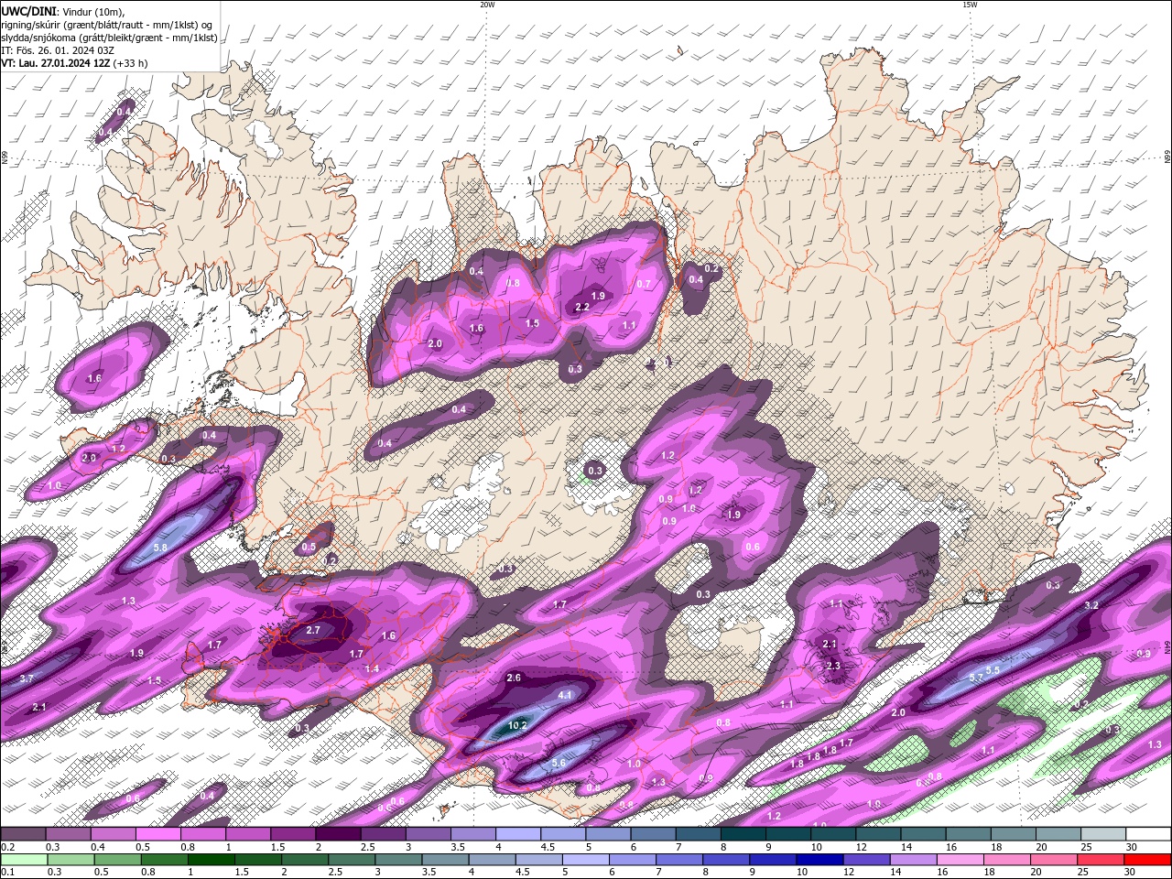The height and width of the screenshot is (879, 1172).
Task: Pick the medium green 0.8 swatch, lower scale
Action: (x=165, y=860)
